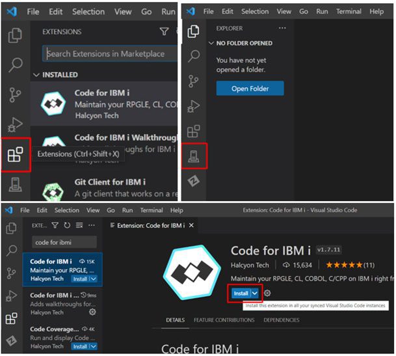Open Explorer icon in bottom window activity bar
The width and height of the screenshot is (396, 356).
(x=11, y=228)
